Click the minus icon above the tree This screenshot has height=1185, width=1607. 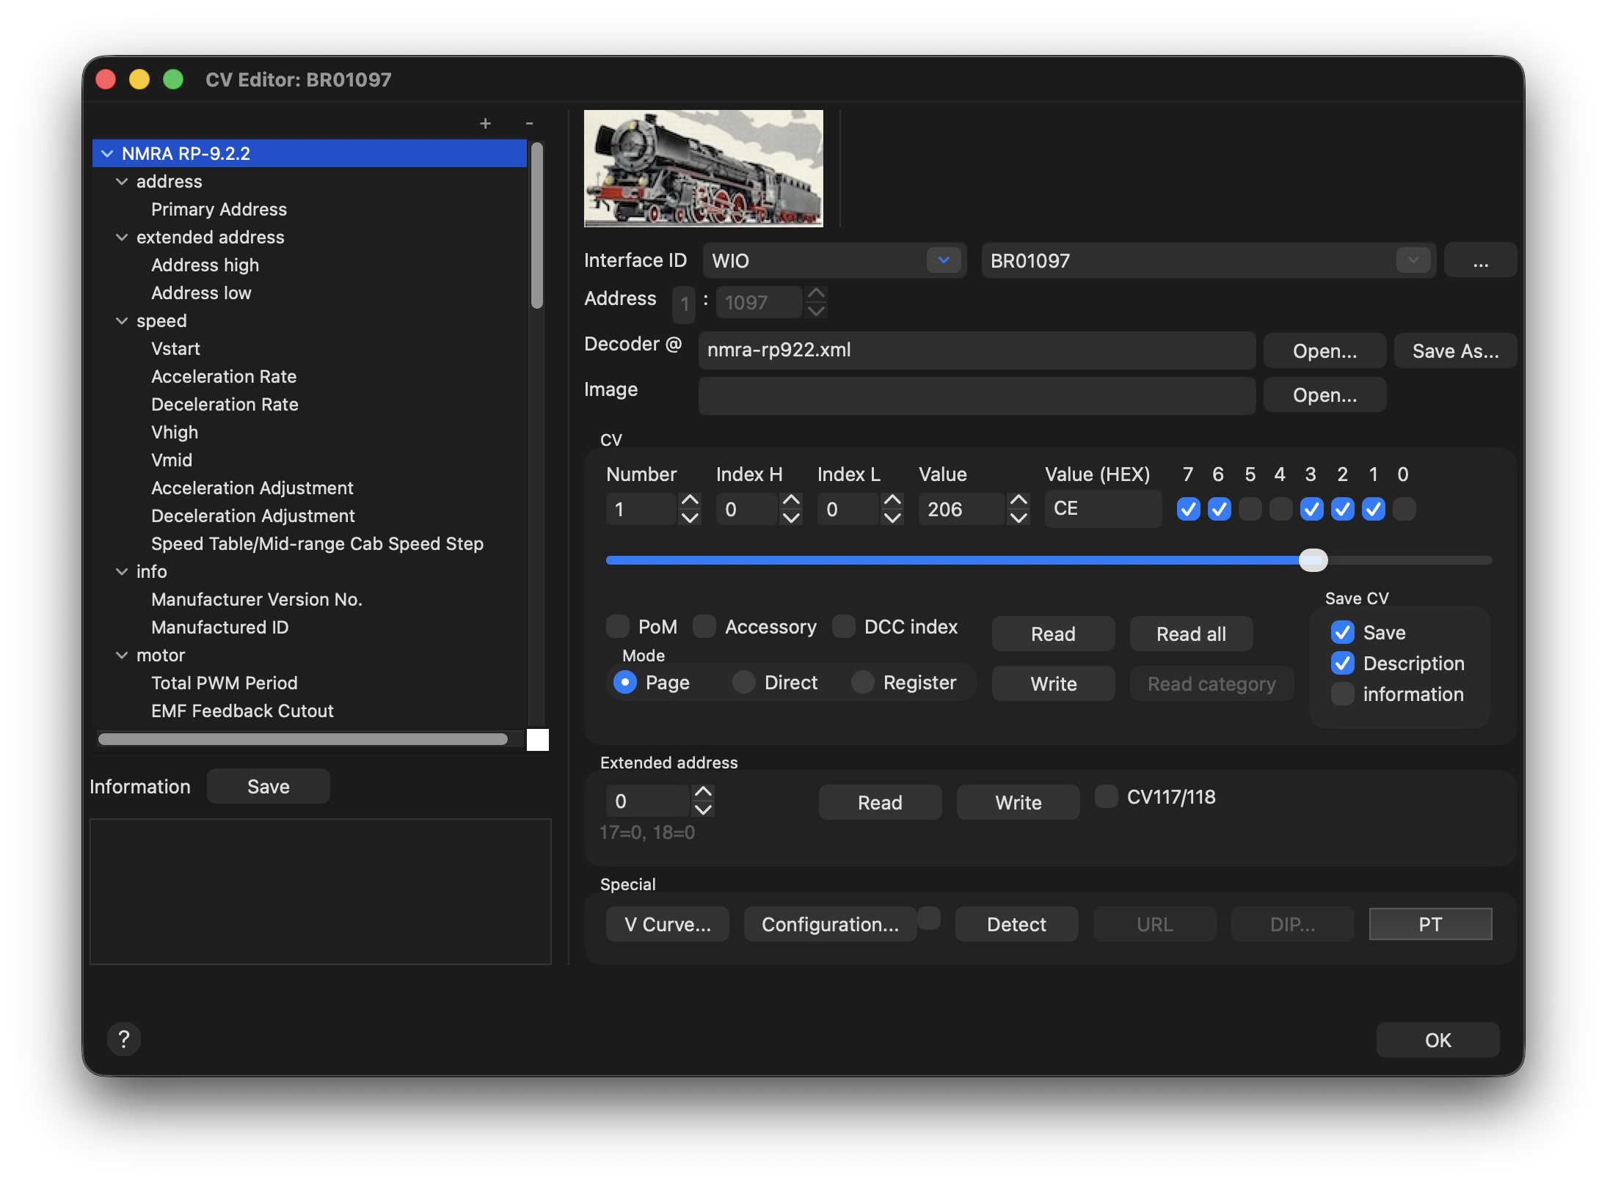click(529, 123)
